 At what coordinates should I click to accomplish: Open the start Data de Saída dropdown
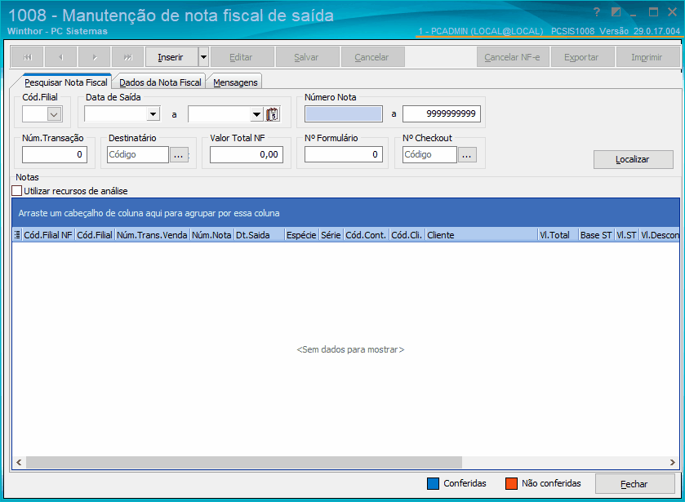point(153,114)
